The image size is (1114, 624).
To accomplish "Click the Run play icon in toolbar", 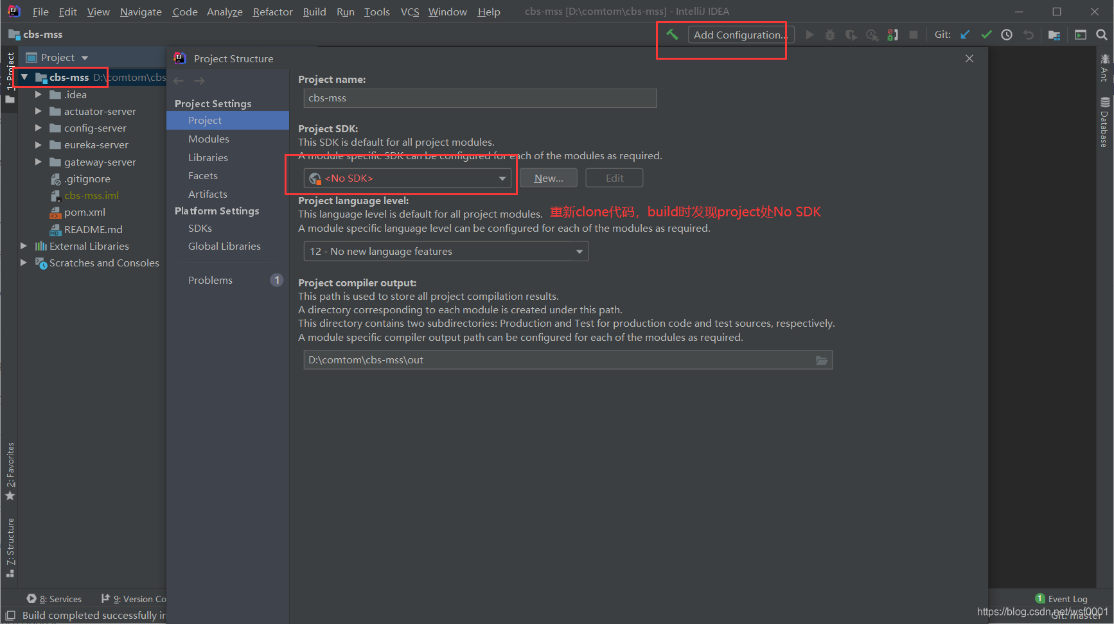I will (x=809, y=35).
